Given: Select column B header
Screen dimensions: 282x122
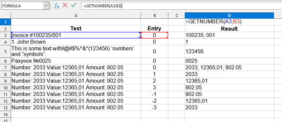Looking at the screenshot, I should [x=154, y=16].
